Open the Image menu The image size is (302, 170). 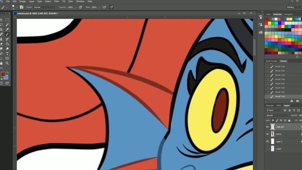[x=23, y=1]
